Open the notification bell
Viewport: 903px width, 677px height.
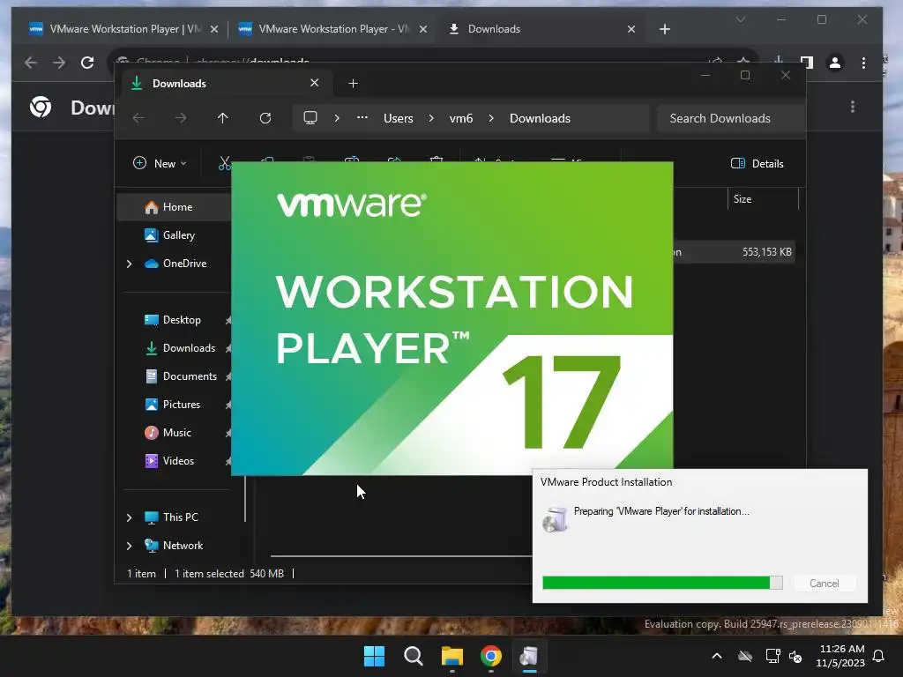point(878,656)
